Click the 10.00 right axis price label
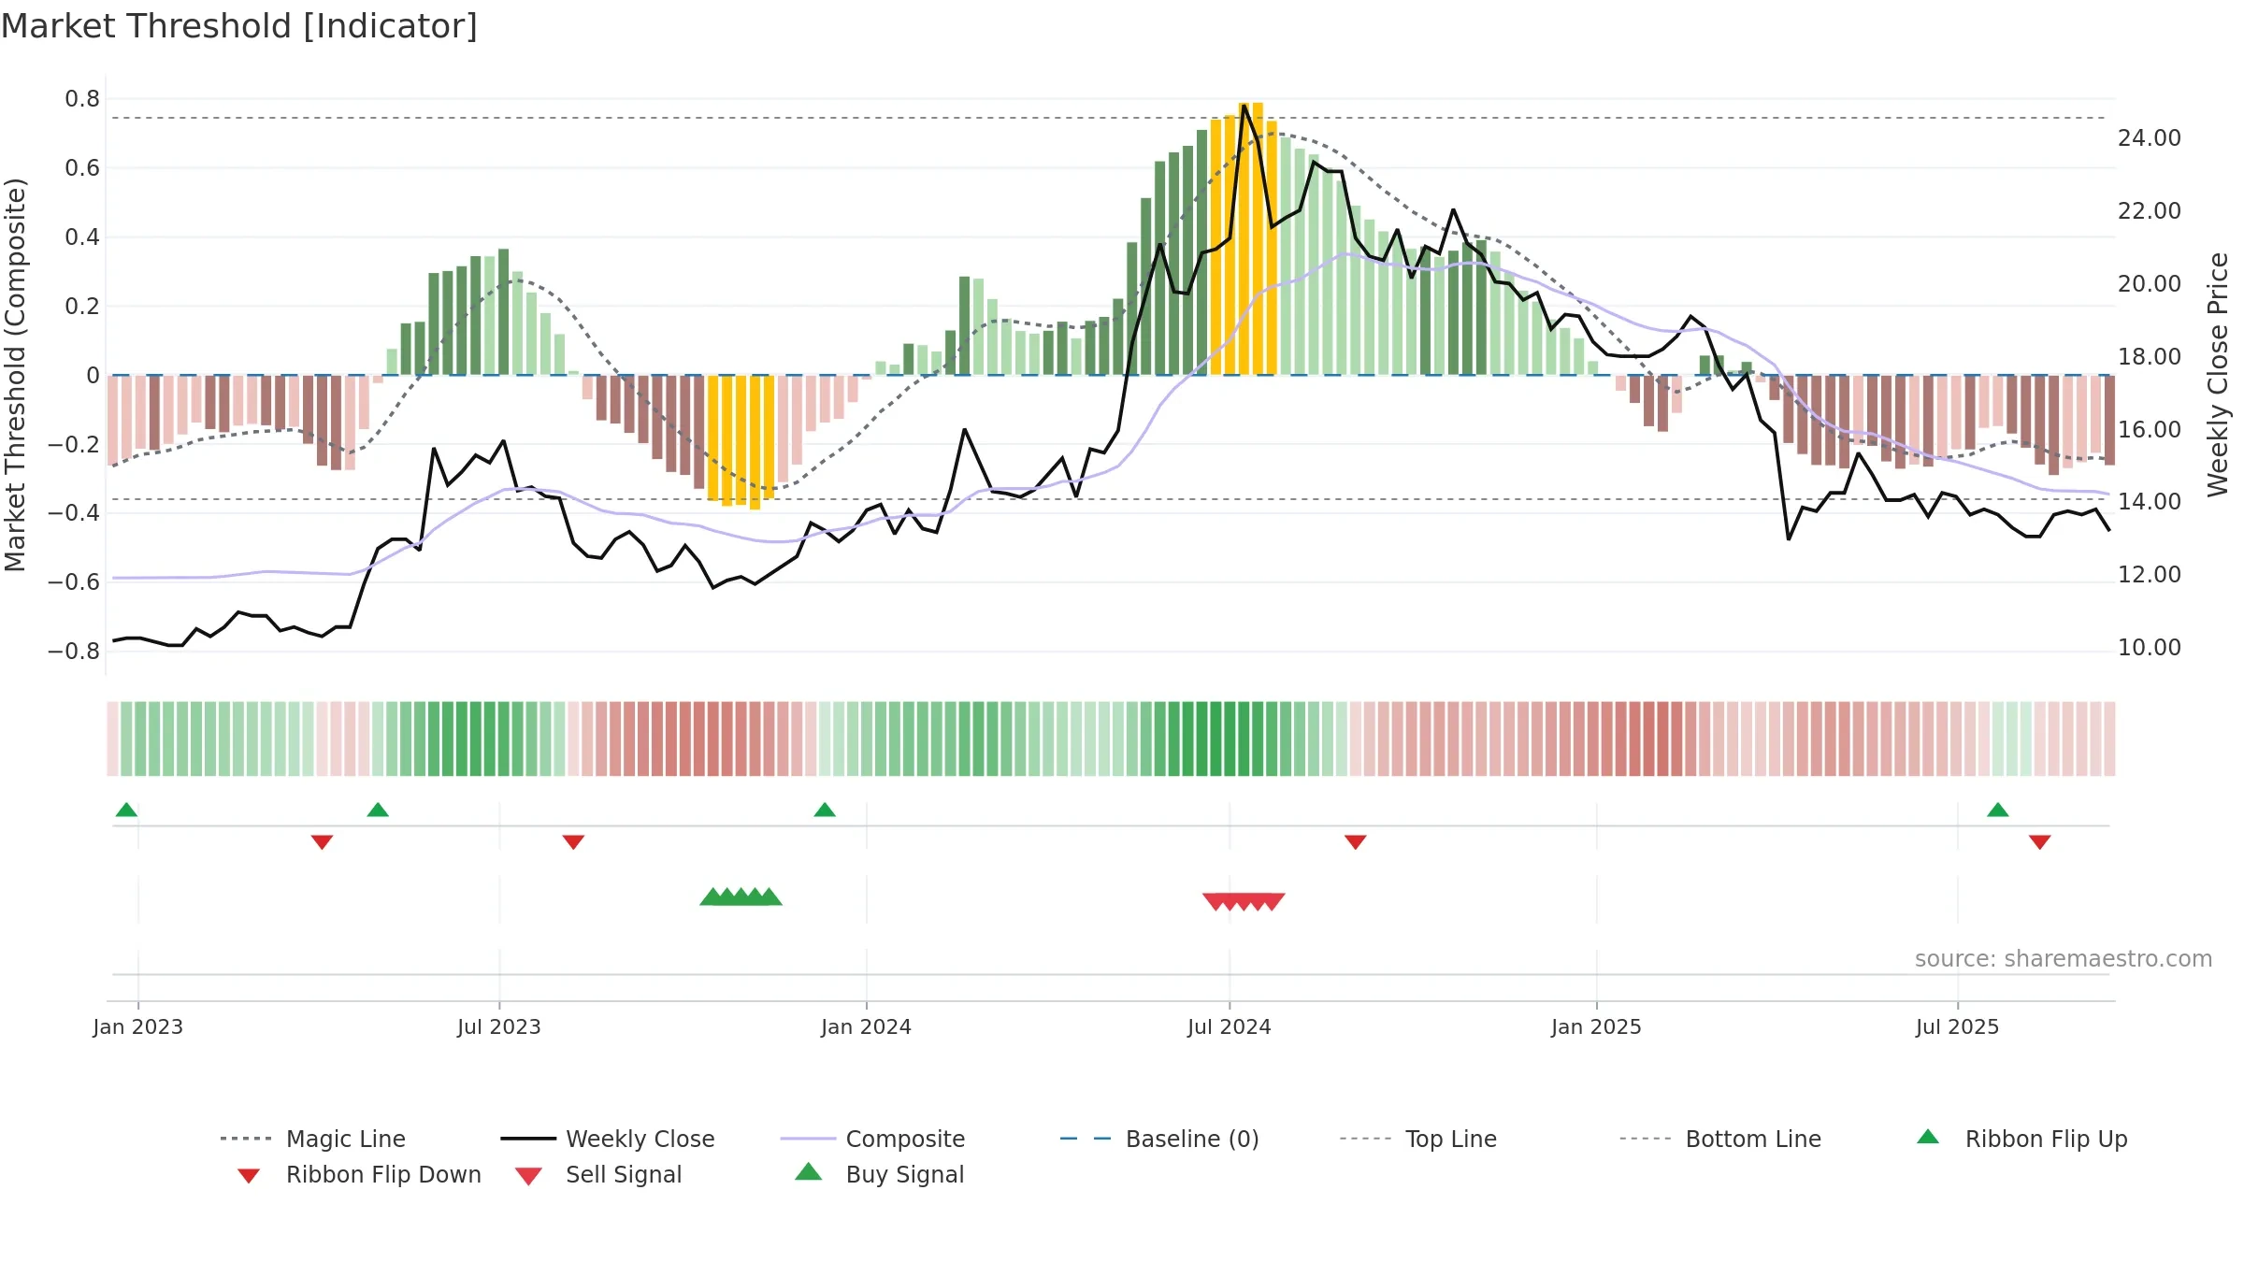Screen dimensions: 2244x1262 2150,648
